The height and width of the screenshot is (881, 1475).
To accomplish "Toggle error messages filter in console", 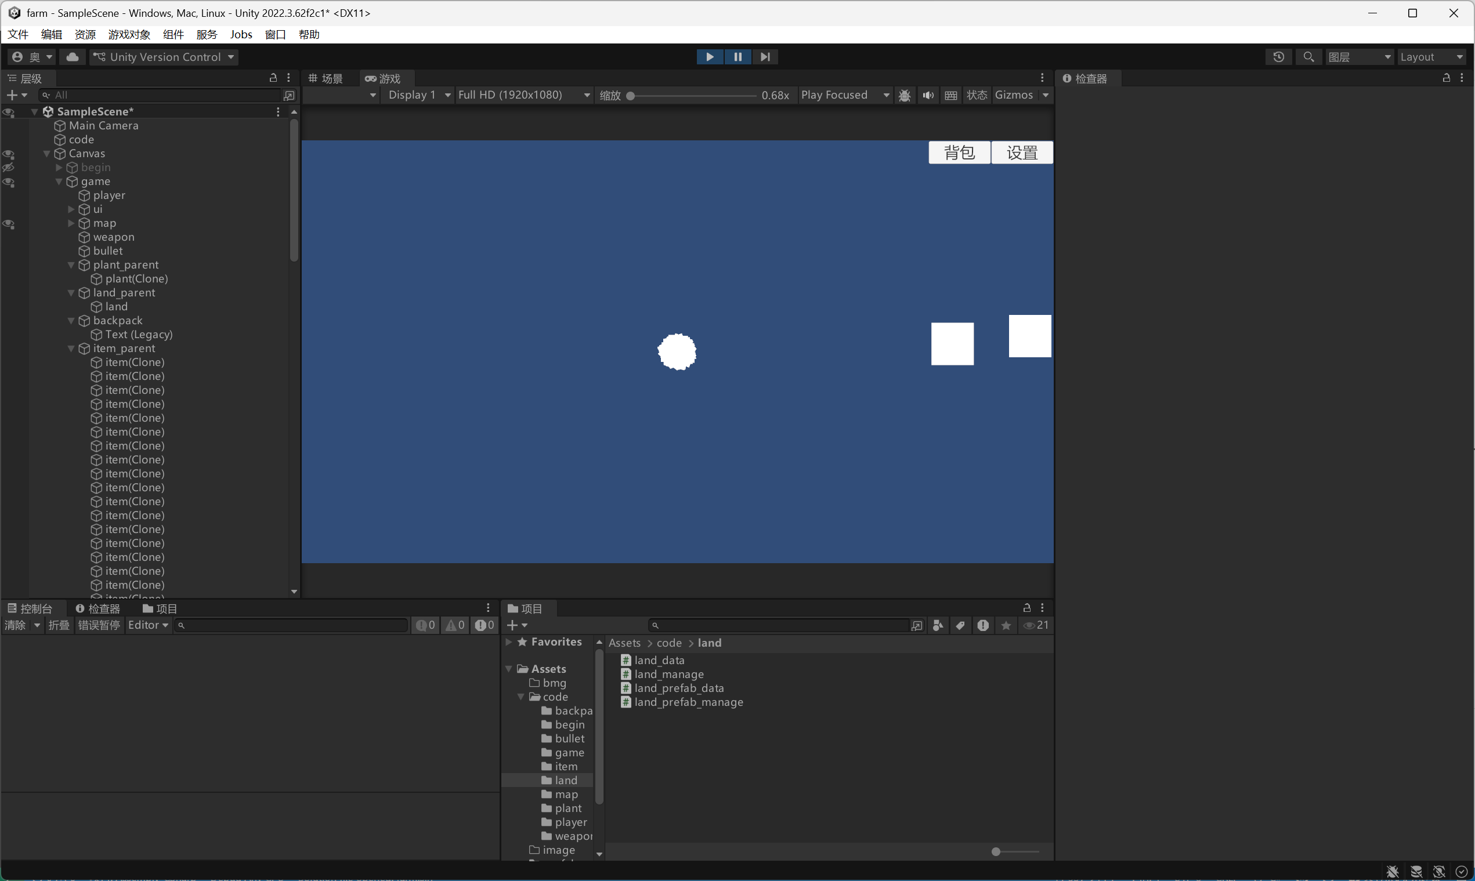I will point(484,625).
